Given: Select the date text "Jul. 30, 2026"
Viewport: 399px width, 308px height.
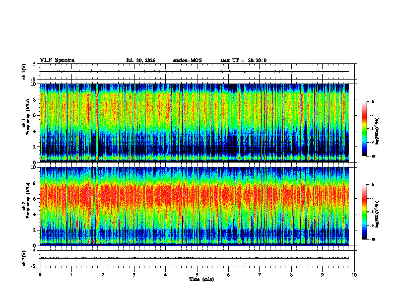Looking at the screenshot, I should 141,60.
